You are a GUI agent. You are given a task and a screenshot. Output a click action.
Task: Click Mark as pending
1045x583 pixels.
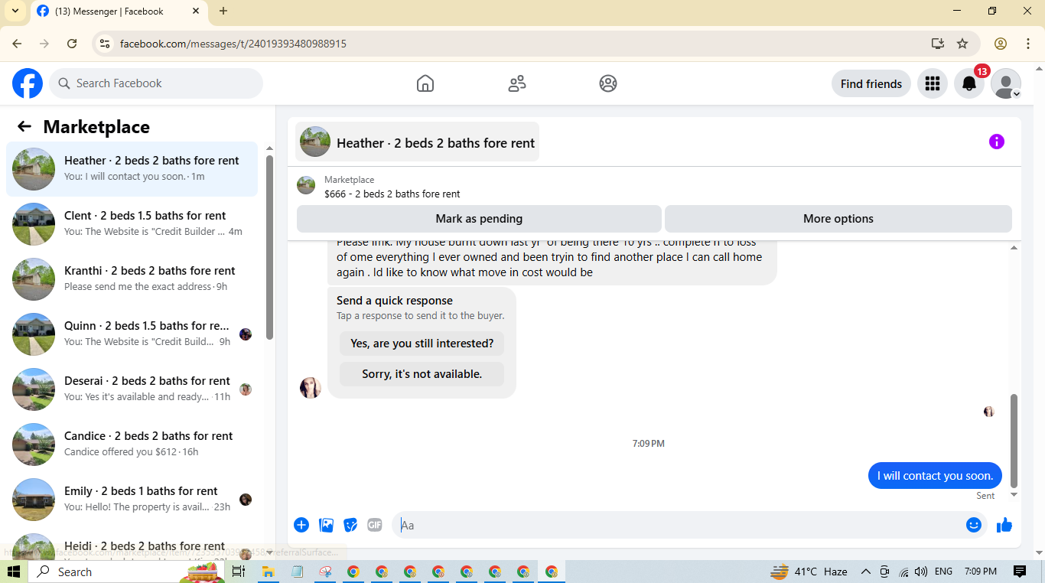pyautogui.click(x=479, y=219)
